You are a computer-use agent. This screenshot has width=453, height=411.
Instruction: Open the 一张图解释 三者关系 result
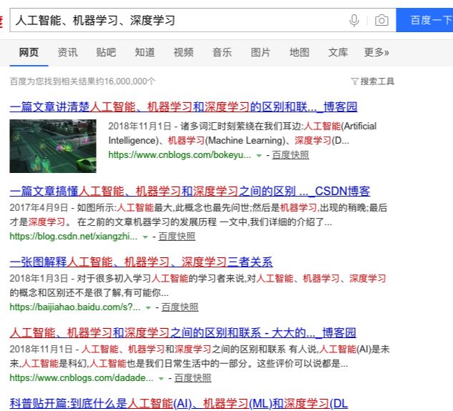[141, 262]
